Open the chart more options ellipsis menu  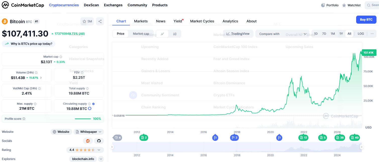(372, 34)
